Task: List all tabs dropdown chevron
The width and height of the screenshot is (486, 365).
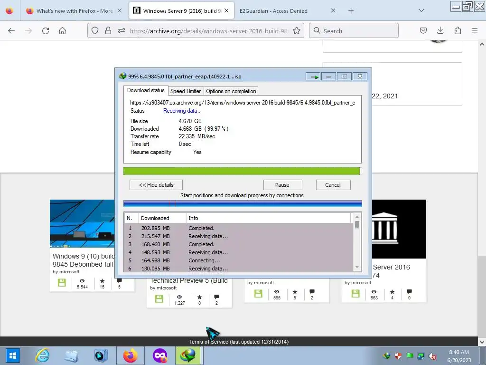Action: 421,10
